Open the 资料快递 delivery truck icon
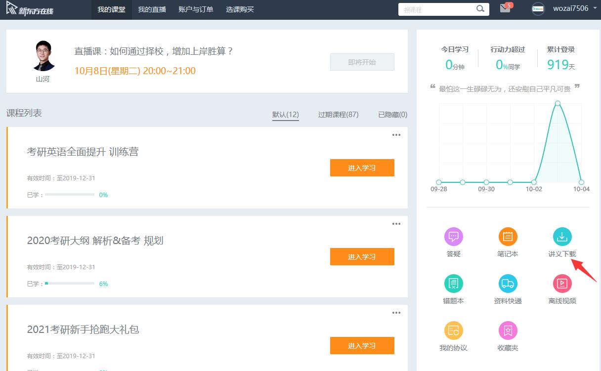 508,284
